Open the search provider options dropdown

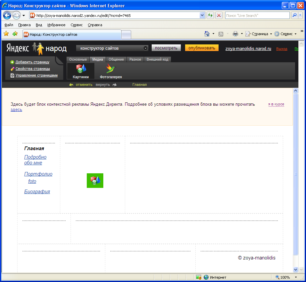(x=300, y=15)
